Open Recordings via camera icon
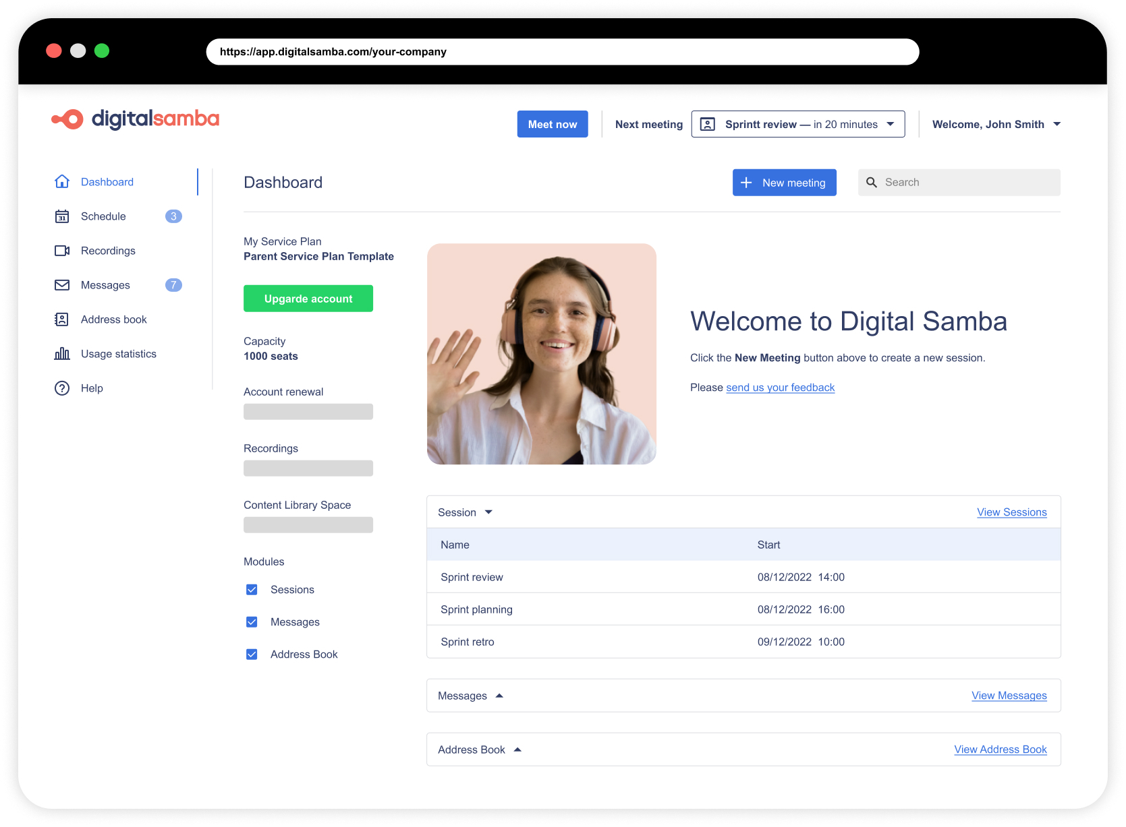Viewport: 1126px width, 827px height. (61, 250)
